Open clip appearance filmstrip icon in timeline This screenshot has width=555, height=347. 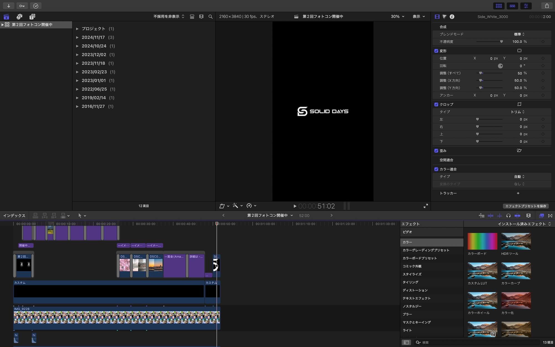pos(528,216)
